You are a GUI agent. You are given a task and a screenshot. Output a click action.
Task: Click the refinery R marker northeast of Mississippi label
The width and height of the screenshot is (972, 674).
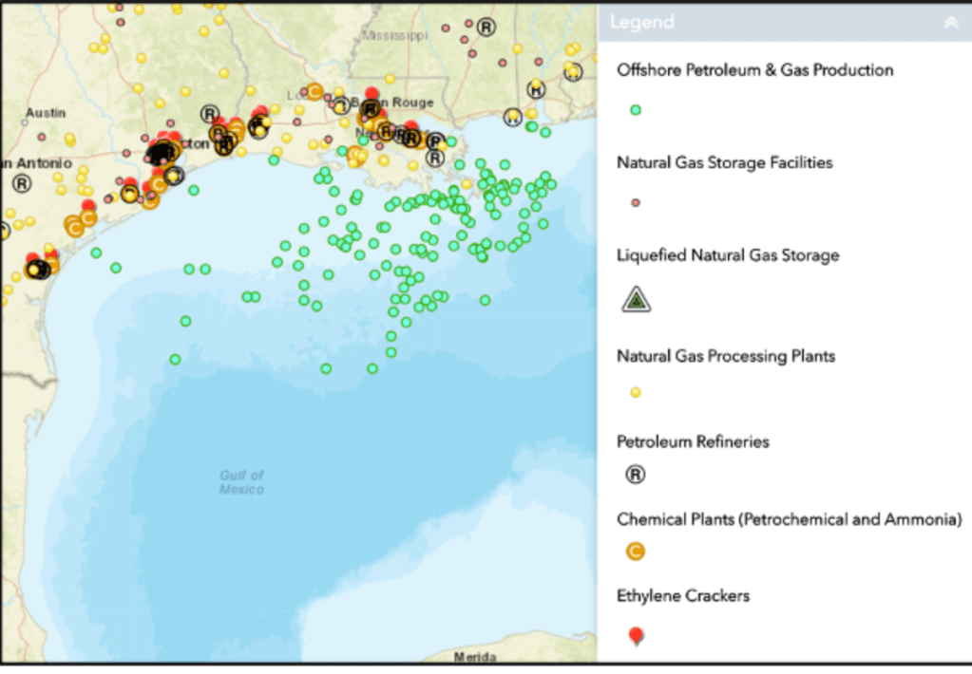point(486,28)
